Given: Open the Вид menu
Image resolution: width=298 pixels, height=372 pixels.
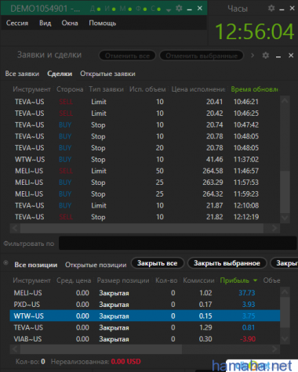Looking at the screenshot, I should coord(45,23).
